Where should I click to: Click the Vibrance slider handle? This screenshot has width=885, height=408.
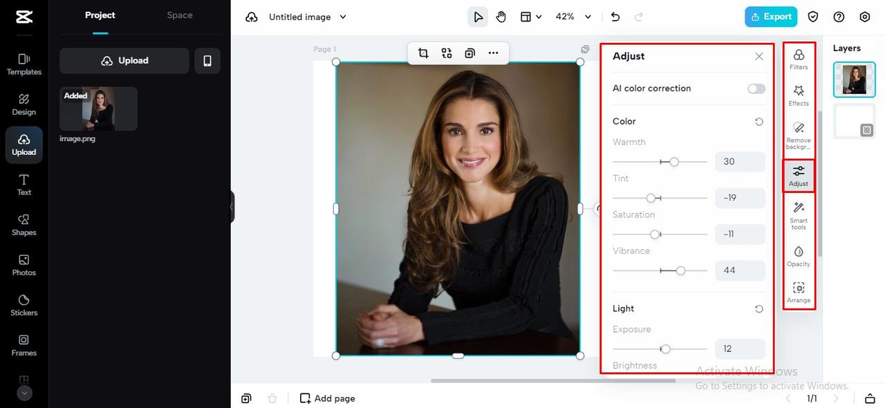point(680,271)
